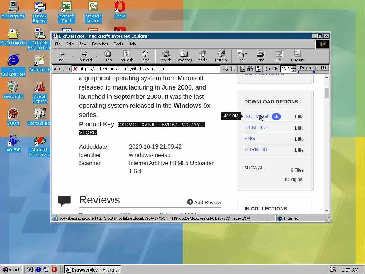Screen dimensions: 365x274
Task: Open the File menu
Action: [x=58, y=44]
